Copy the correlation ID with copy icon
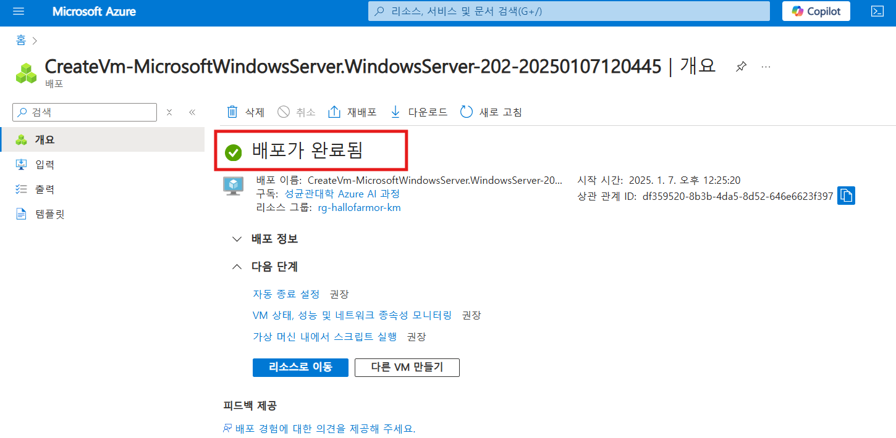The image size is (896, 438). coord(846,196)
